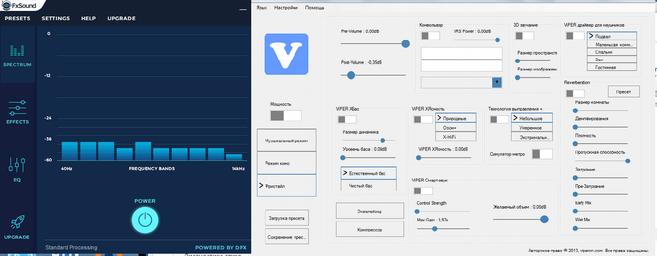Click the blue ViPER logo
The image size is (657, 256).
pos(286,54)
